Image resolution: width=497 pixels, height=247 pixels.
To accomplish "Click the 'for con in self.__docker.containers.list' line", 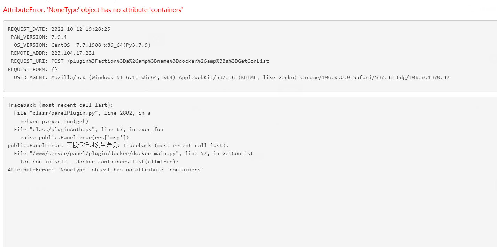I will pos(99,162).
